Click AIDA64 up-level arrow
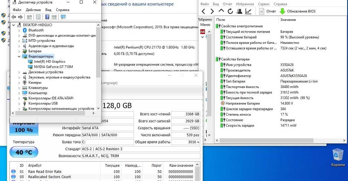Screen dimensions: 348x181 pyautogui.click(x=221, y=11)
